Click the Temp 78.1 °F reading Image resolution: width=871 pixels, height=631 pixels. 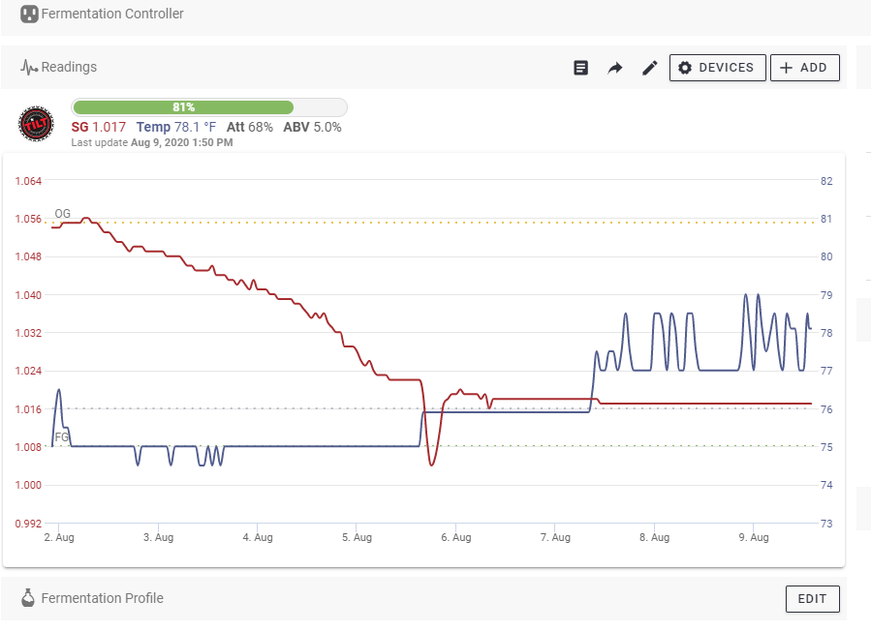click(x=176, y=127)
